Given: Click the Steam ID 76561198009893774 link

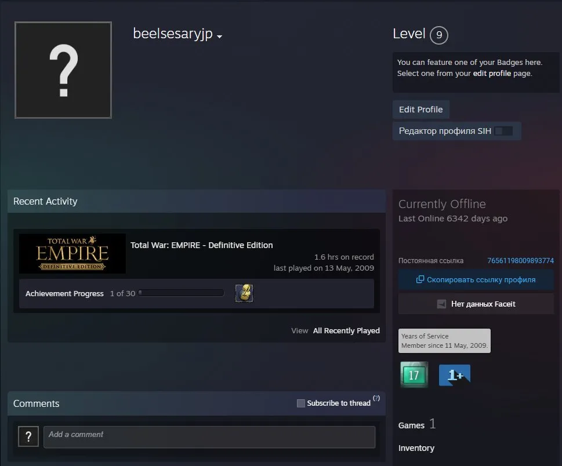Looking at the screenshot, I should pos(520,261).
